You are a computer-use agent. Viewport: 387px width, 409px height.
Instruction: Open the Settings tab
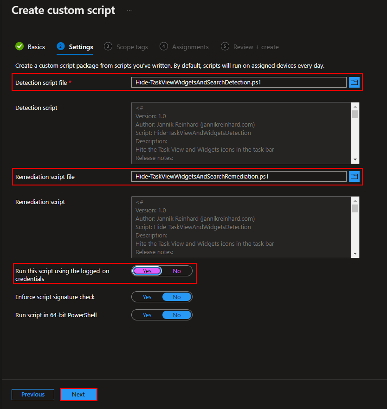click(x=81, y=47)
